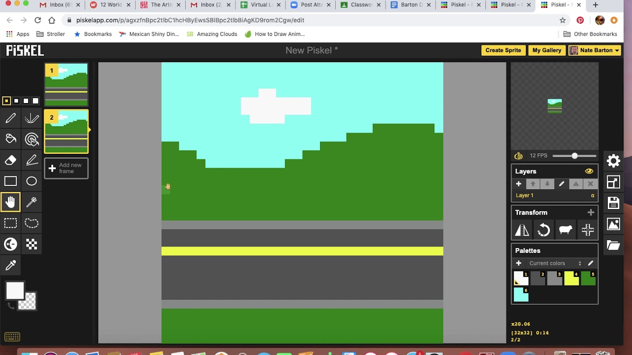Click the browser address bar

point(311,20)
